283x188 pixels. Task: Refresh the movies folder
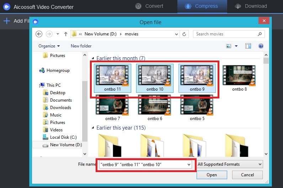[184, 34]
